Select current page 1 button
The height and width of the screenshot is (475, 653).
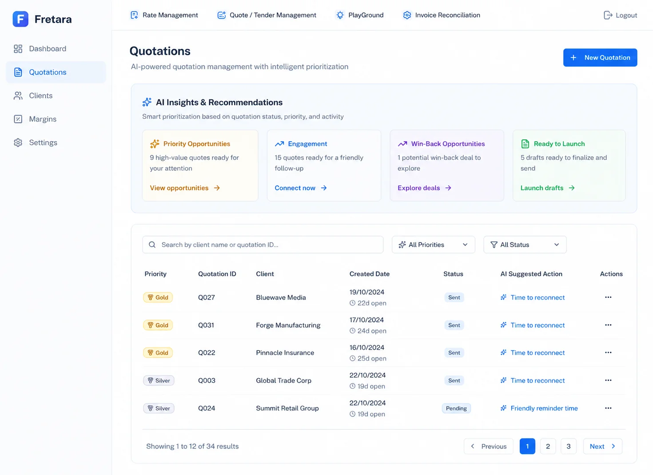pos(527,446)
